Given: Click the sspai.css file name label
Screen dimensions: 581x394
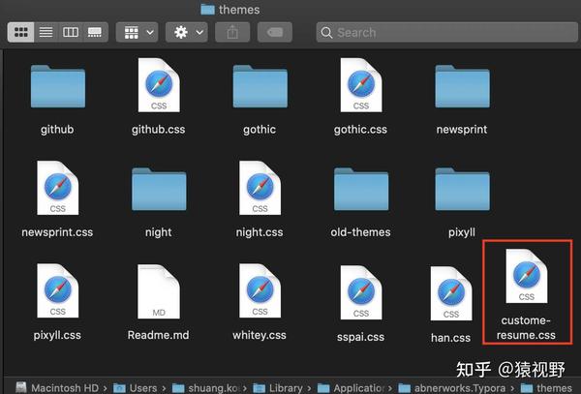Looking at the screenshot, I should [360, 337].
